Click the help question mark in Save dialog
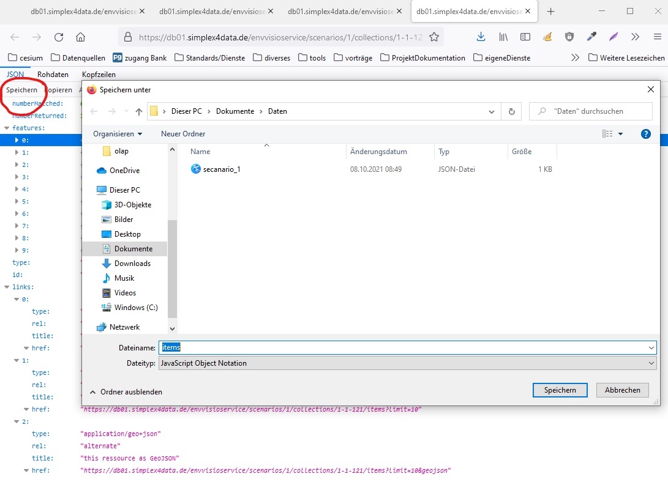The width and height of the screenshot is (668, 488). [x=645, y=133]
